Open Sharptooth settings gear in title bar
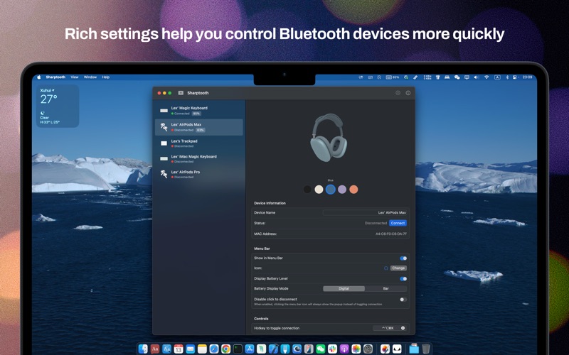This screenshot has width=569, height=355. 398,93
